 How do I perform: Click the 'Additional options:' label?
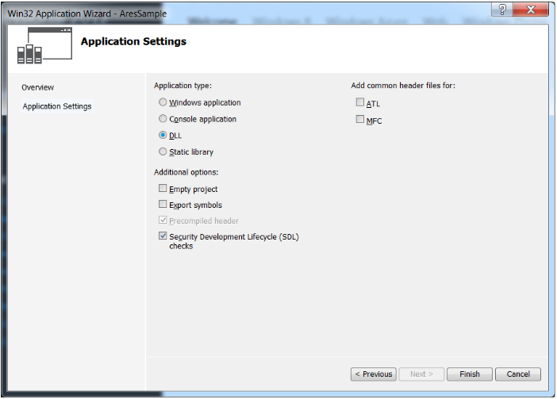(x=186, y=172)
